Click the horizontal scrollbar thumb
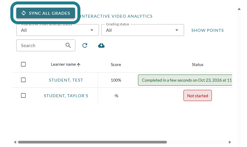 click(92, 142)
